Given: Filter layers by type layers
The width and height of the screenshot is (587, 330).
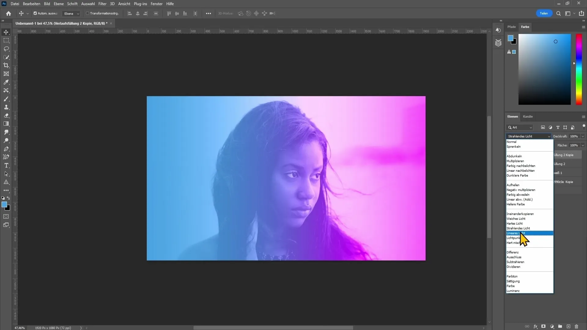Looking at the screenshot, I should [x=558, y=127].
